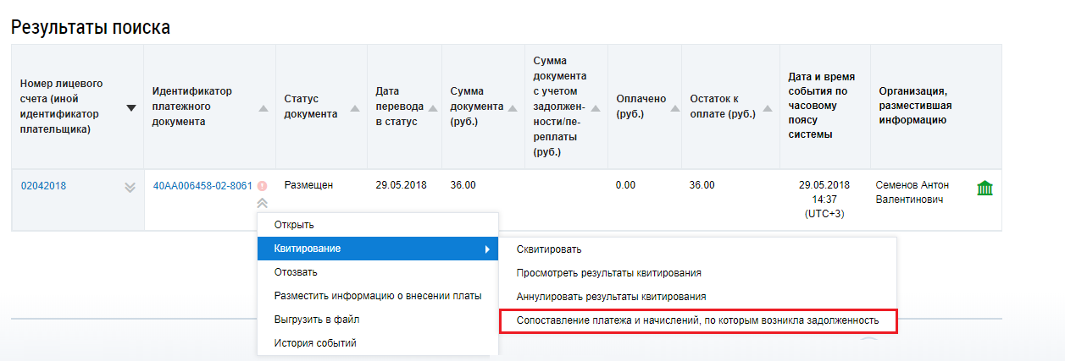This screenshot has width=1065, height=361.
Task: Open document link 40AA006458-02-8061
Action: [x=202, y=186]
